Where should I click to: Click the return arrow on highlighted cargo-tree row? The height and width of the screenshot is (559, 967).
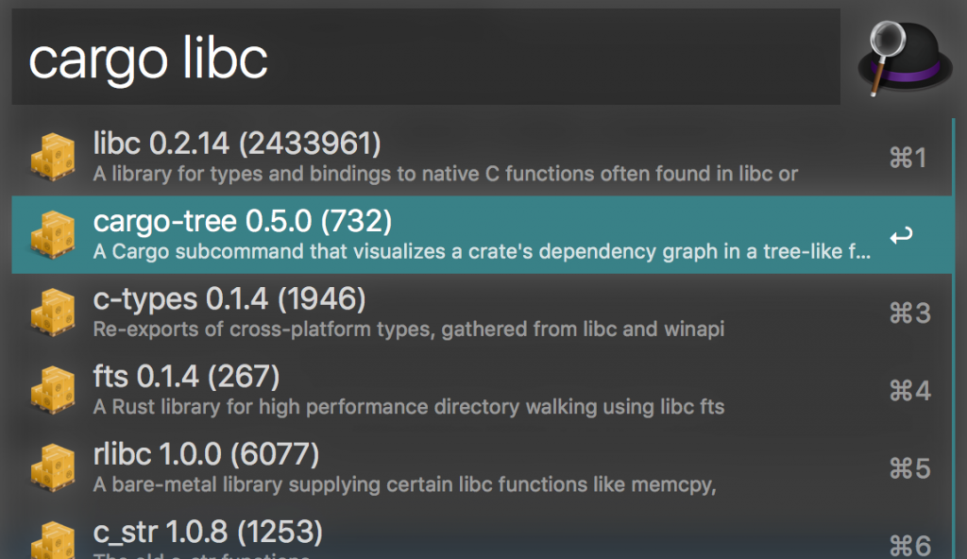click(901, 235)
